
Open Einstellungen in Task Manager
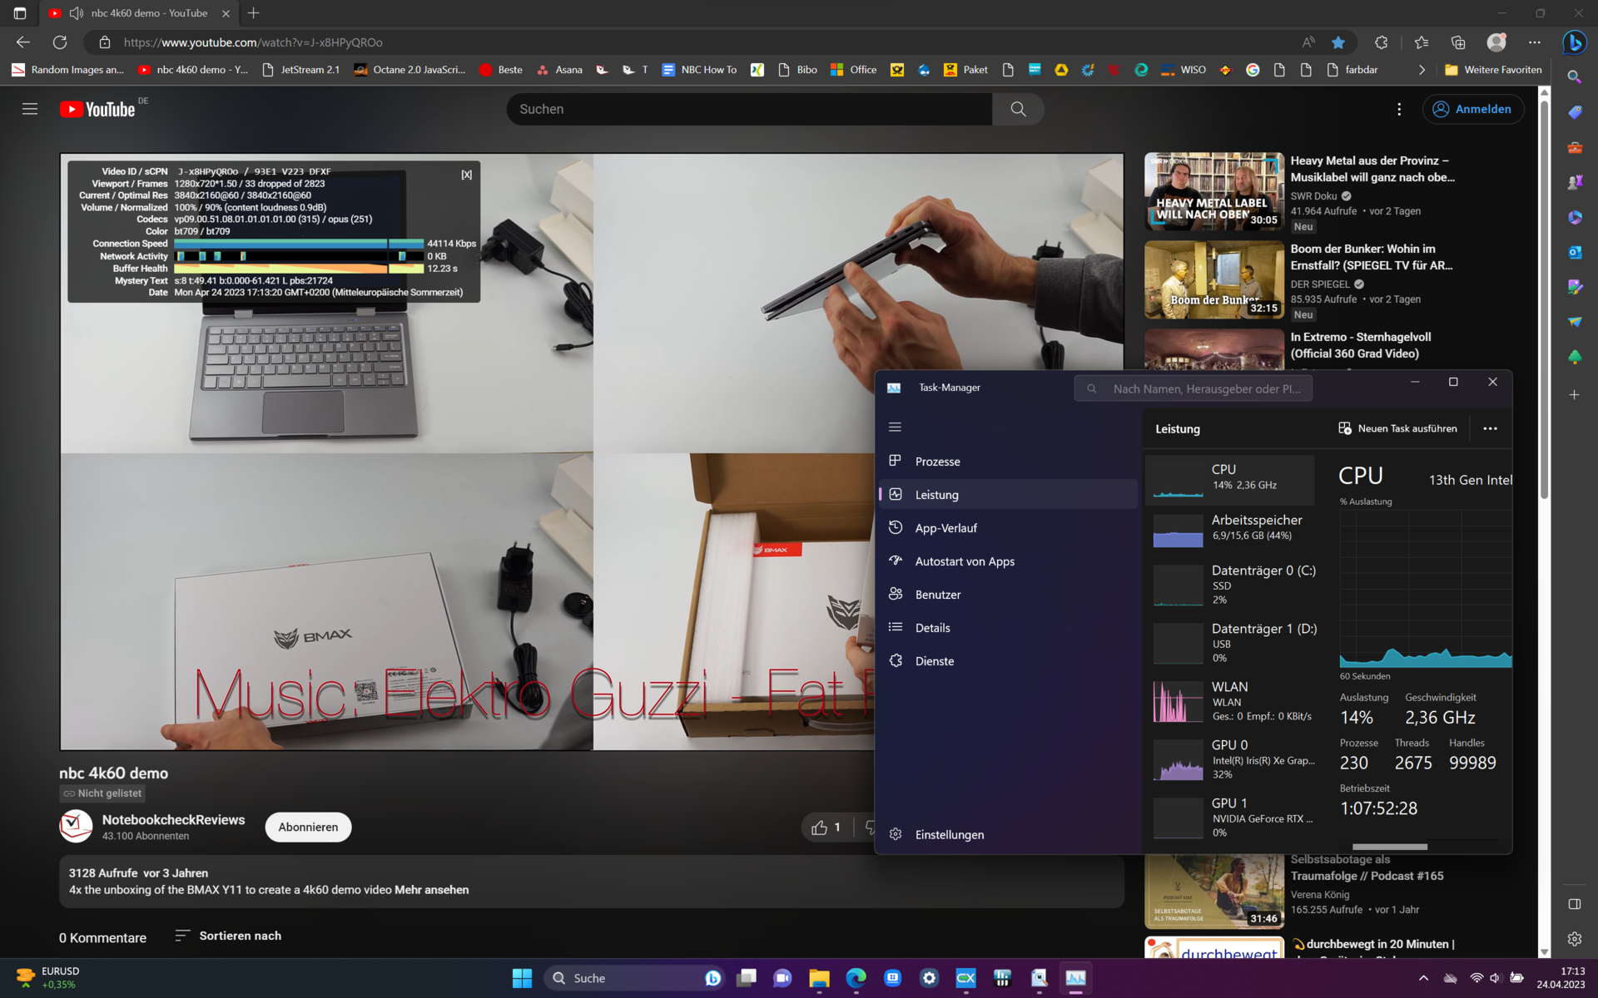[x=949, y=834]
